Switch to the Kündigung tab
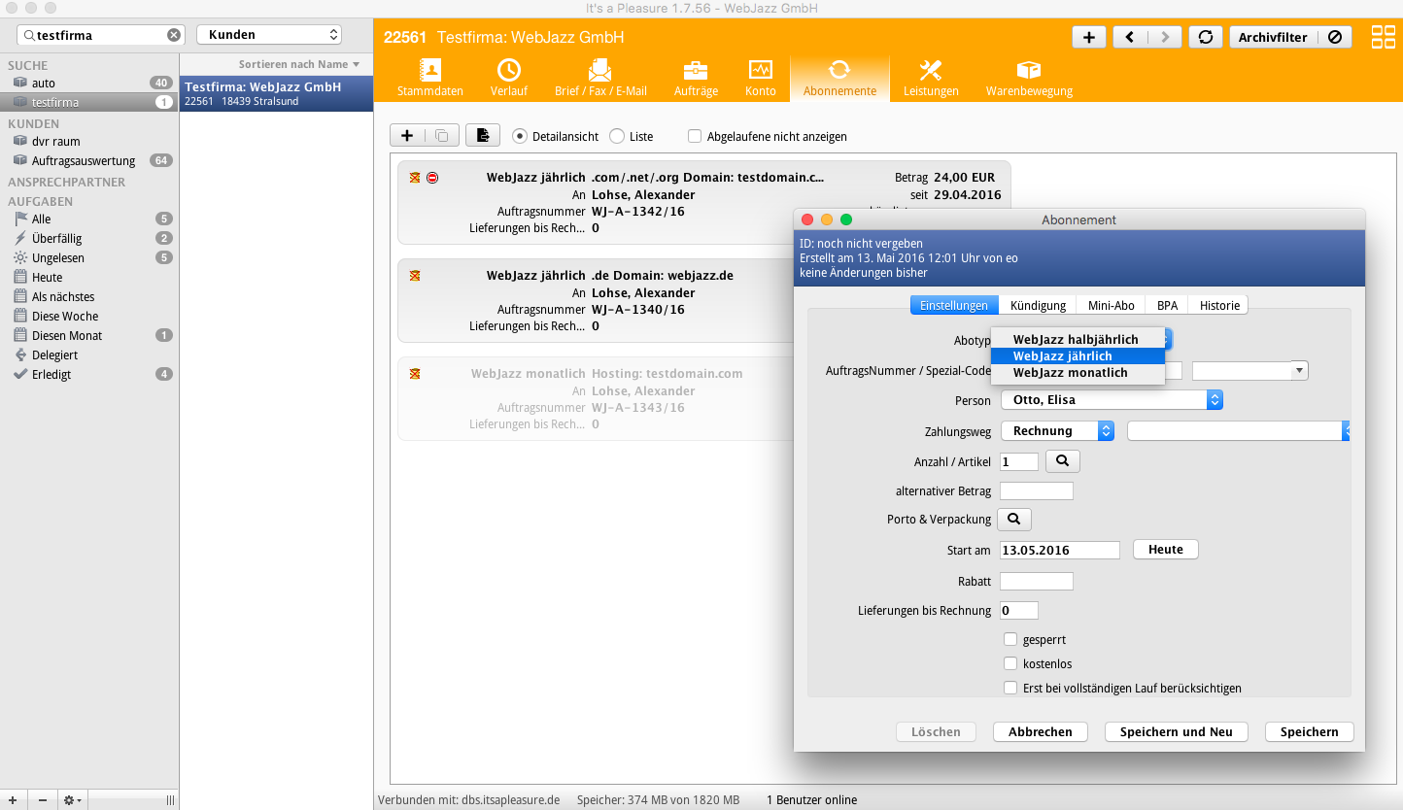This screenshot has height=810, width=1403. [x=1038, y=305]
